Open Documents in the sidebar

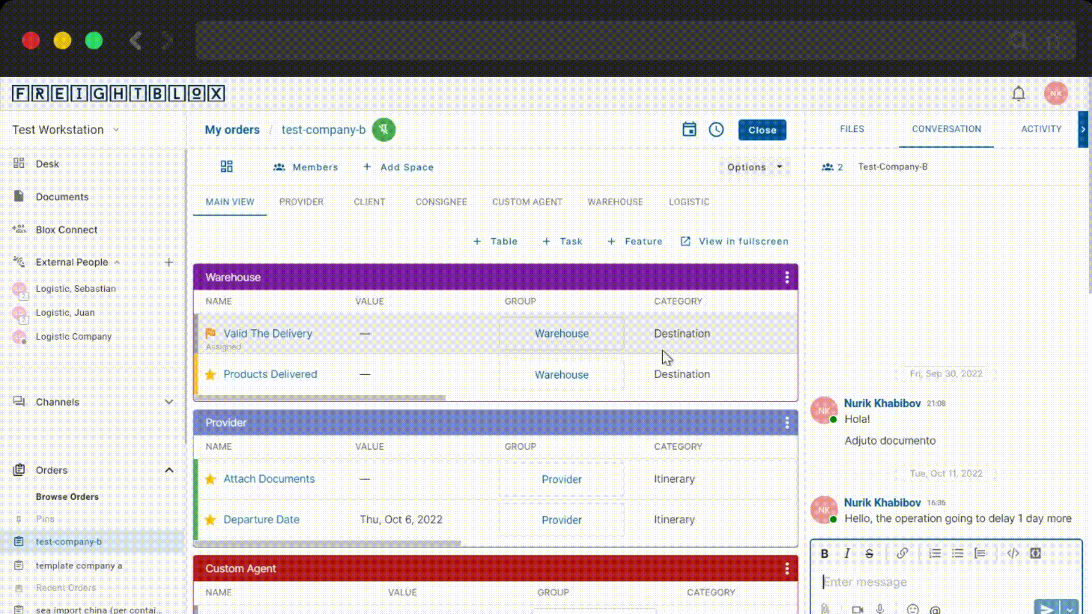click(62, 197)
